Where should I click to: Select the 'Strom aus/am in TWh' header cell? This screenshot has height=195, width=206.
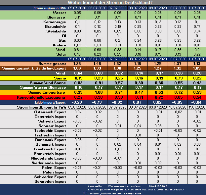(50, 8)
